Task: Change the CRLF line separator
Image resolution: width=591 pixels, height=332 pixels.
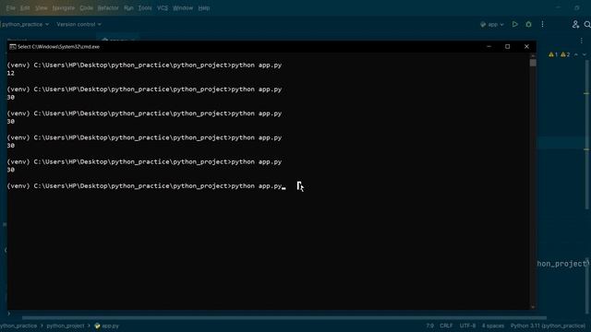Action: pyautogui.click(x=446, y=326)
